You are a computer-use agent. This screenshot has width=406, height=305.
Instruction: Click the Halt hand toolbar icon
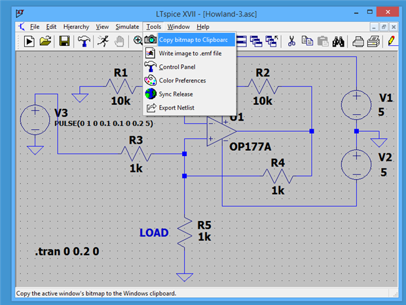tap(120, 41)
